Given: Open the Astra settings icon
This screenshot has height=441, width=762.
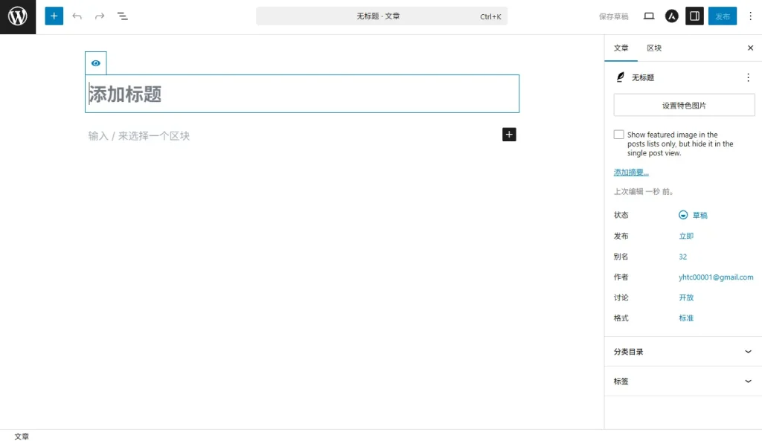Looking at the screenshot, I should [672, 16].
